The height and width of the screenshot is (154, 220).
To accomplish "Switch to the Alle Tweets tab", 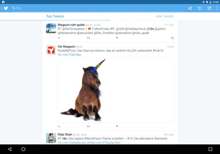I will point(165,16).
